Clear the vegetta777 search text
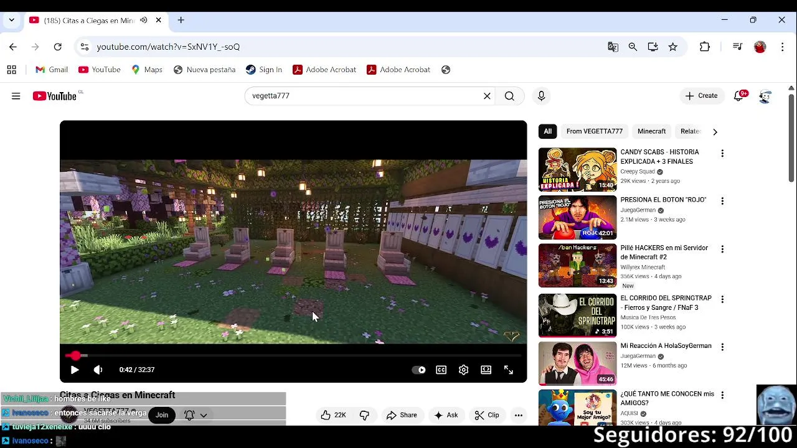797x448 pixels. [x=487, y=96]
